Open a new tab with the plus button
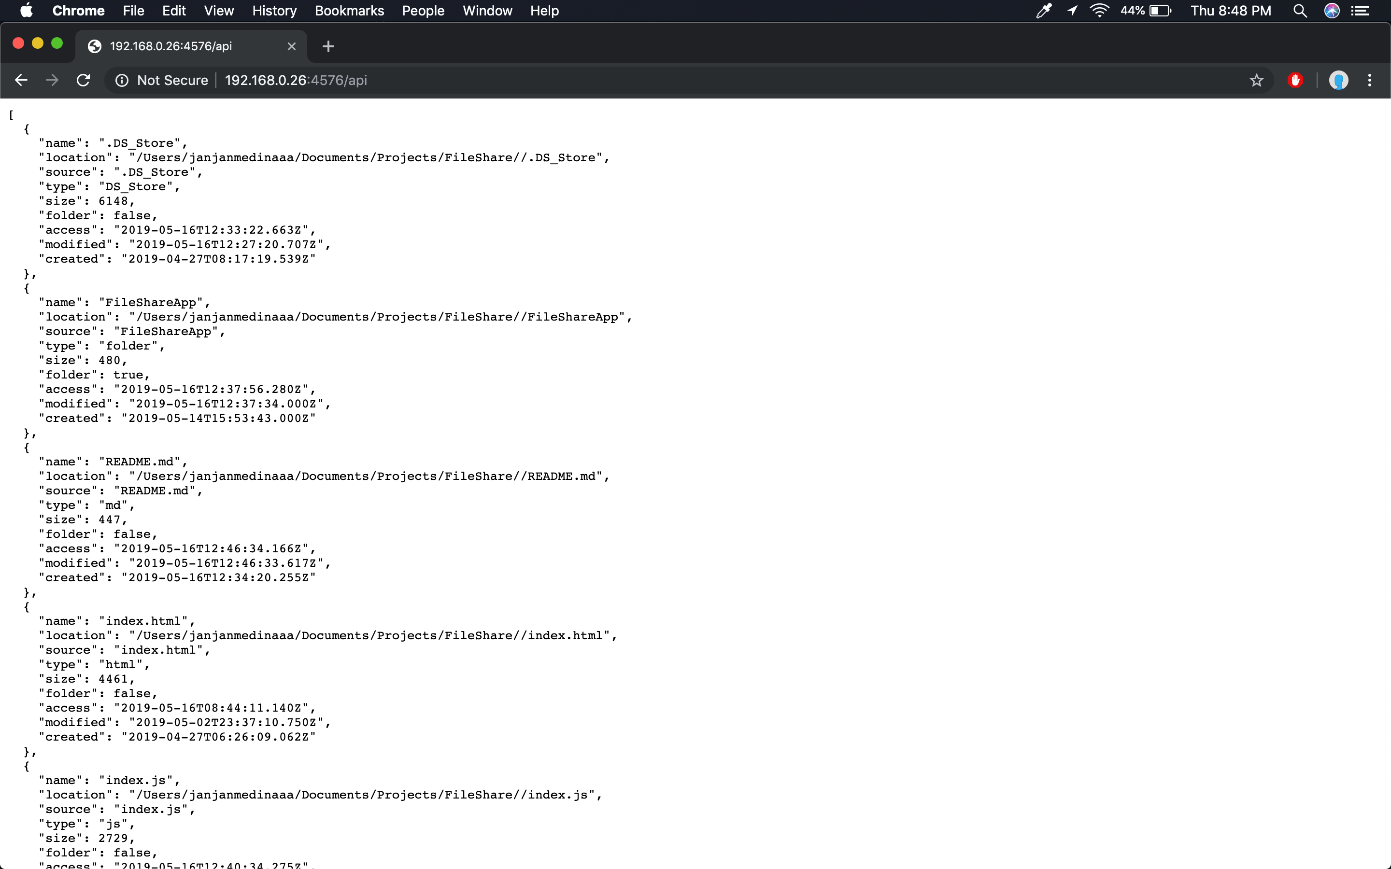 pyautogui.click(x=327, y=46)
